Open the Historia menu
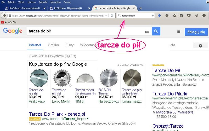Screen dimensions: 209x131 coord(32,2)
